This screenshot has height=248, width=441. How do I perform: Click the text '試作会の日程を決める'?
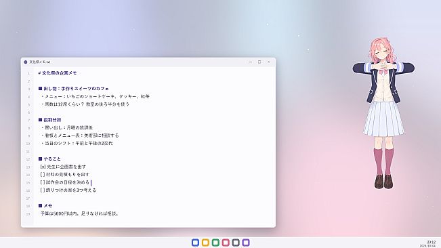click(x=68, y=182)
